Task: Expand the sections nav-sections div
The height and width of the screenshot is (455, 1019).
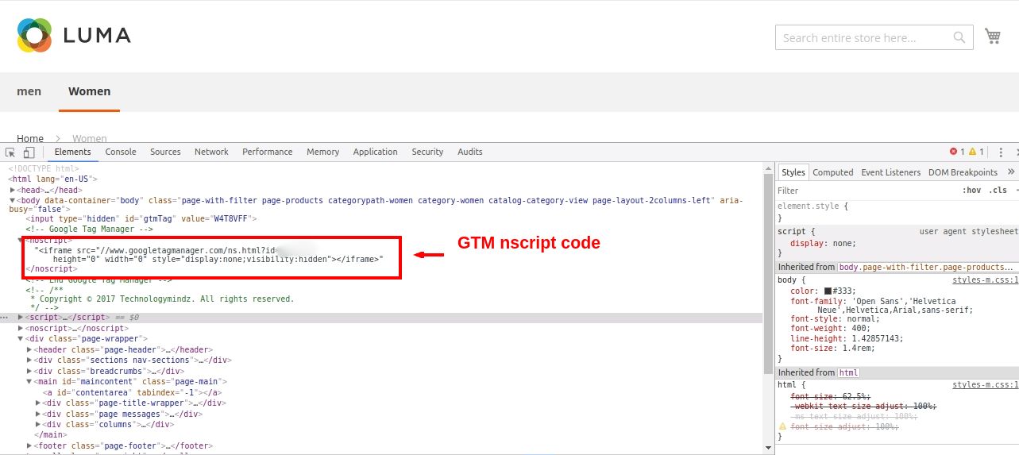Action: (29, 360)
